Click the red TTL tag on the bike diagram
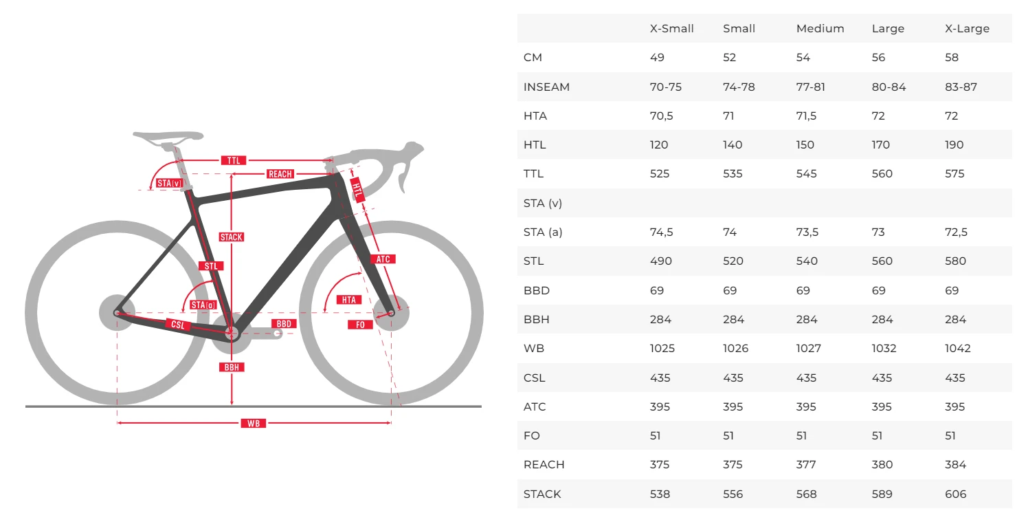Screen dimensions: 1017x522 (x=233, y=160)
